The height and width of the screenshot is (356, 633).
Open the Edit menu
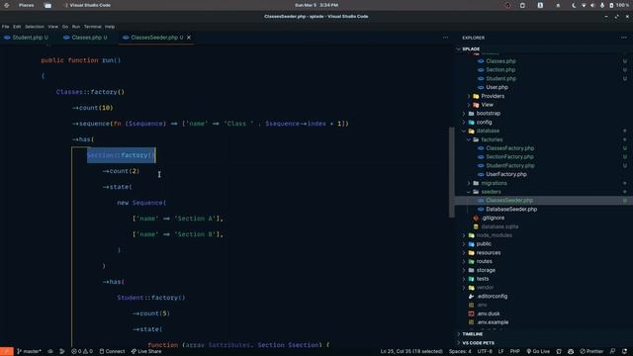coord(17,27)
